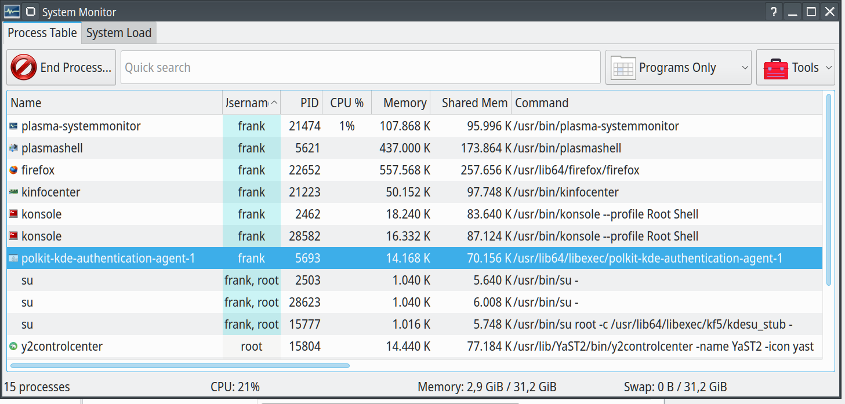Click the red End Process stop icon
845x404 pixels.
coord(24,68)
